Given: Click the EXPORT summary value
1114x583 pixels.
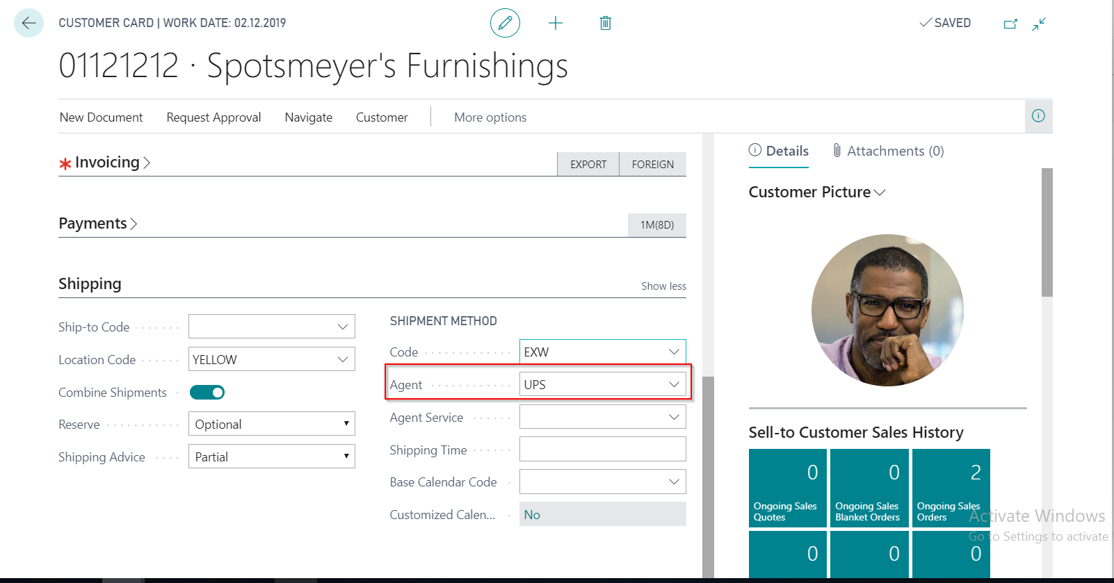Looking at the screenshot, I should (588, 165).
